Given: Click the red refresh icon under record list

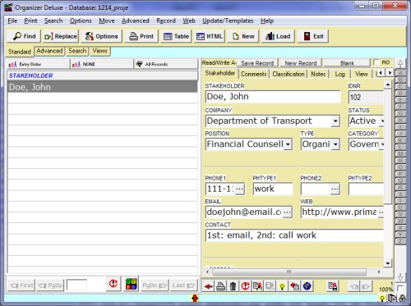Looking at the screenshot, I should tap(113, 283).
